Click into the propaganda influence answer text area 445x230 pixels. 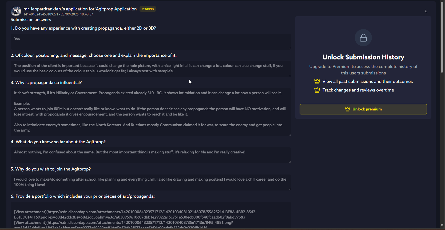151,112
